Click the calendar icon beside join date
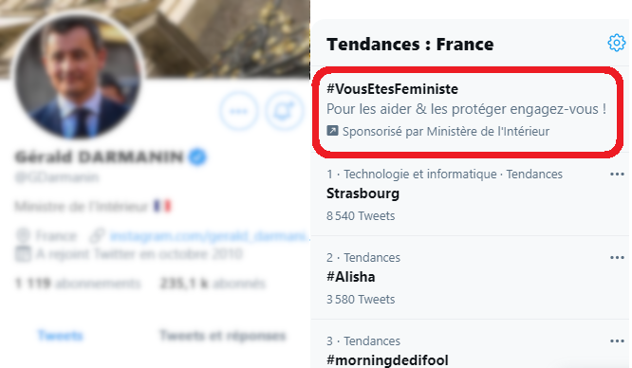This screenshot has width=632, height=368. 23,254
